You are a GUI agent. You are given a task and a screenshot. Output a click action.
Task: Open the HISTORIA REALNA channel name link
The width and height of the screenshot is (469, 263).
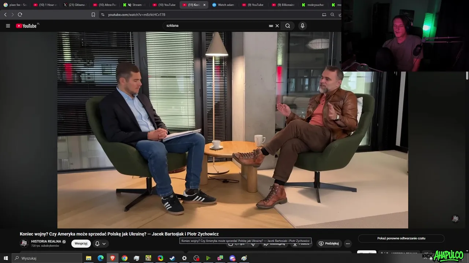46,241
